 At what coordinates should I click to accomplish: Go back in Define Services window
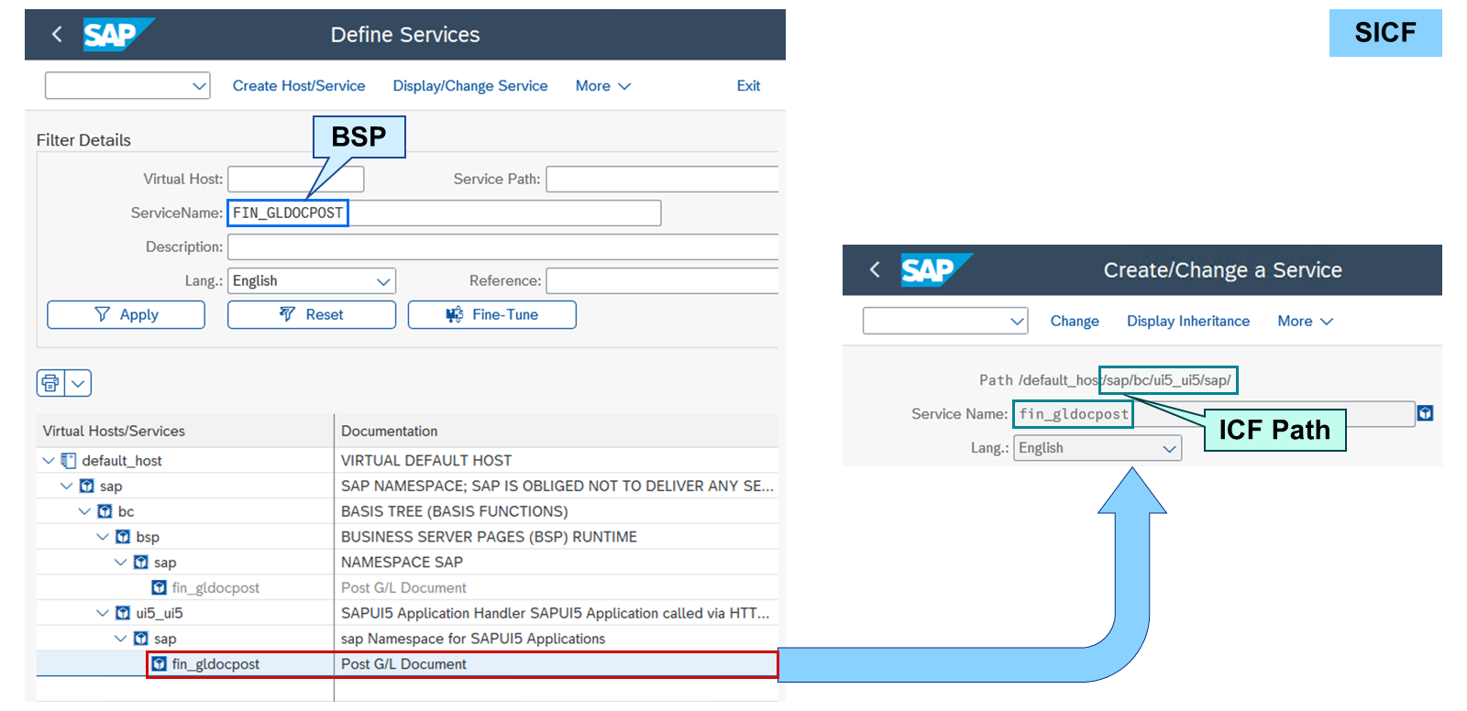(57, 35)
